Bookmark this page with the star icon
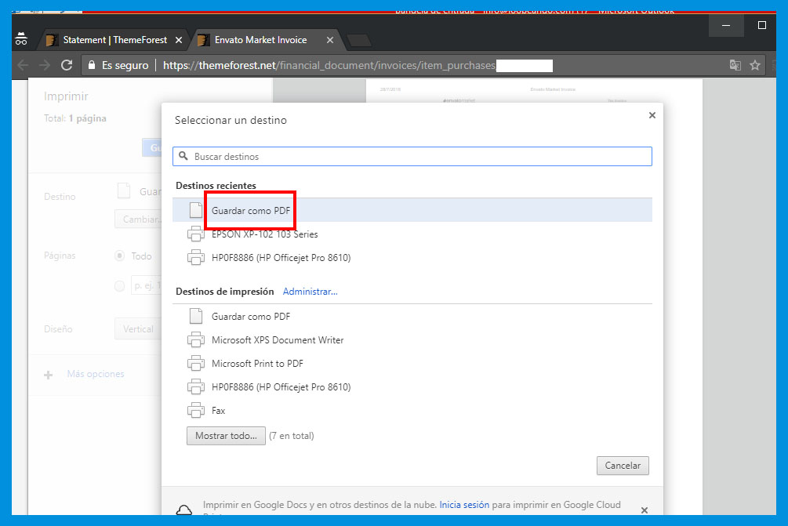Viewport: 788px width, 526px height. tap(755, 65)
